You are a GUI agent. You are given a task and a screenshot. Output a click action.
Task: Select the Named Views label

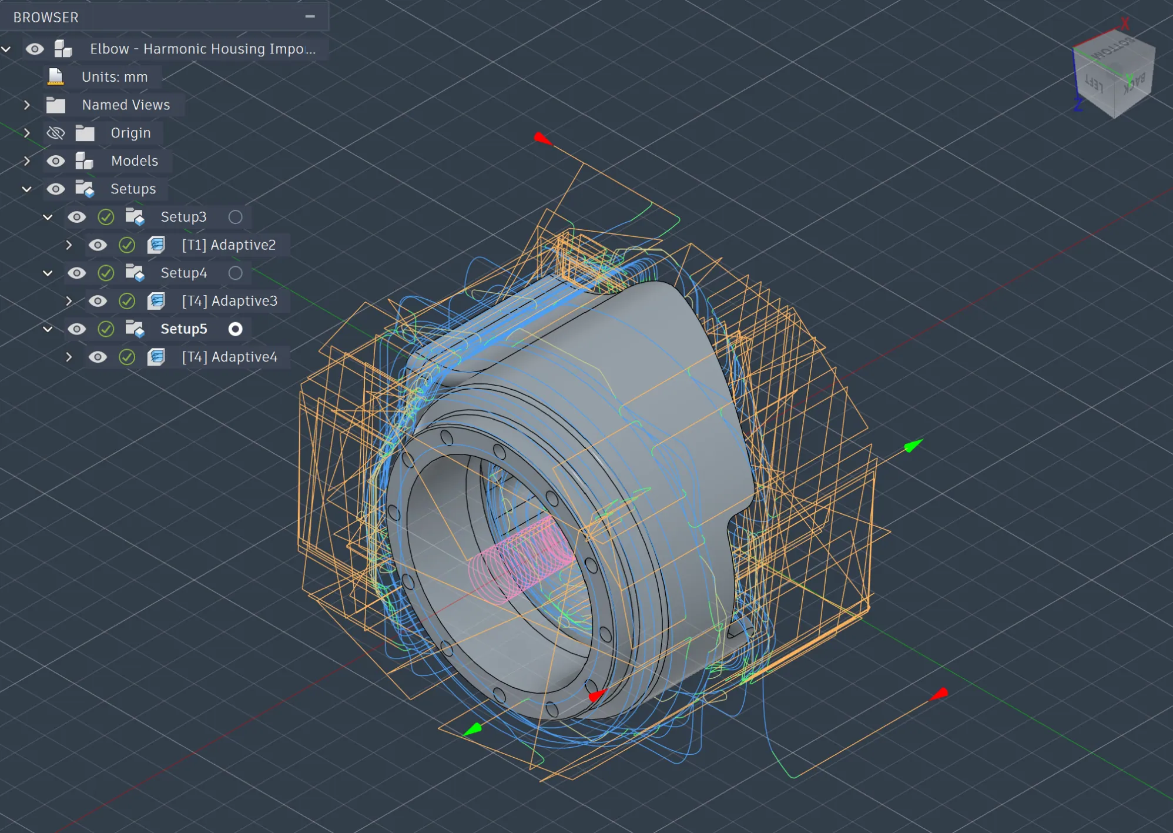pos(126,105)
